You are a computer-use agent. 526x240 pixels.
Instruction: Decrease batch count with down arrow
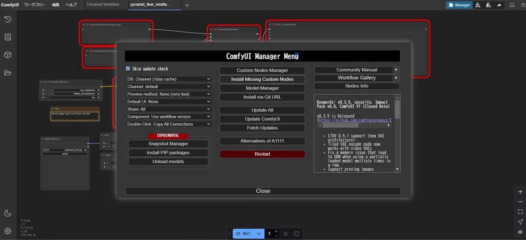coord(276,236)
